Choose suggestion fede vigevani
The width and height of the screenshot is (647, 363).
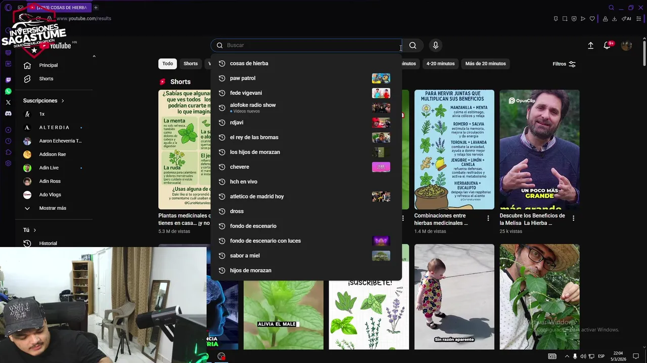[x=306, y=93]
